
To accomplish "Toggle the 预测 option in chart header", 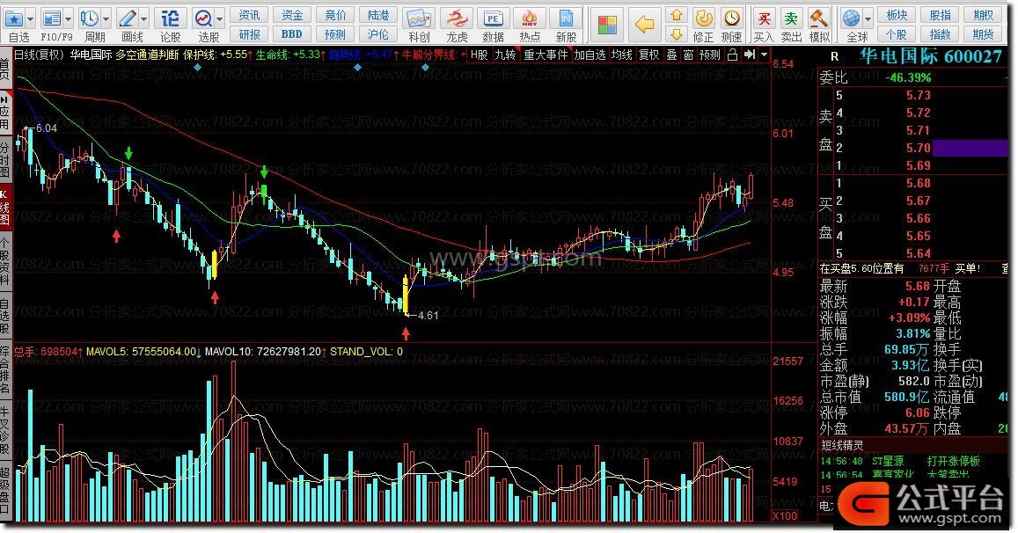I will (x=710, y=55).
